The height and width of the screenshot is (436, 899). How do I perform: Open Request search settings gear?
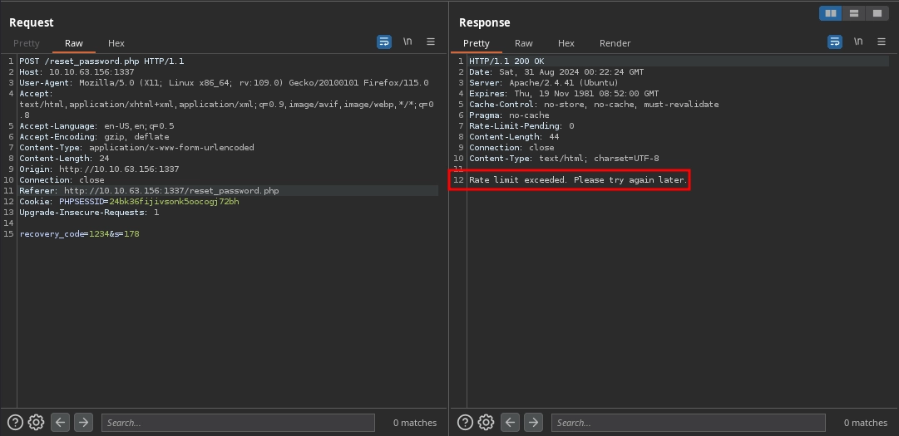tap(36, 422)
